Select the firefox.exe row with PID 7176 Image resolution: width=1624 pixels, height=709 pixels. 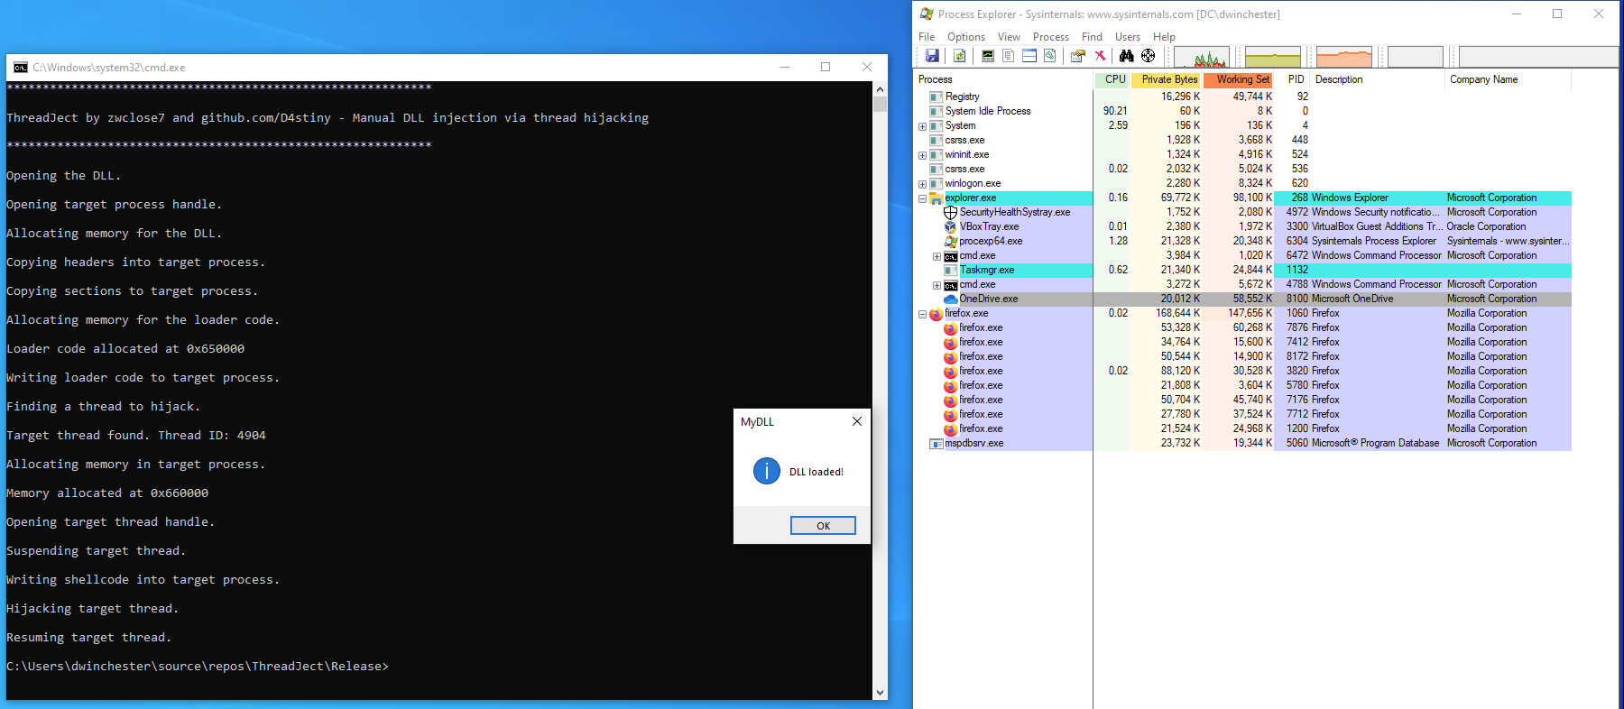pyautogui.click(x=1243, y=400)
